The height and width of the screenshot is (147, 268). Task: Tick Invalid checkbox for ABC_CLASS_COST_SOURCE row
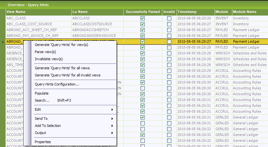tap(169, 24)
